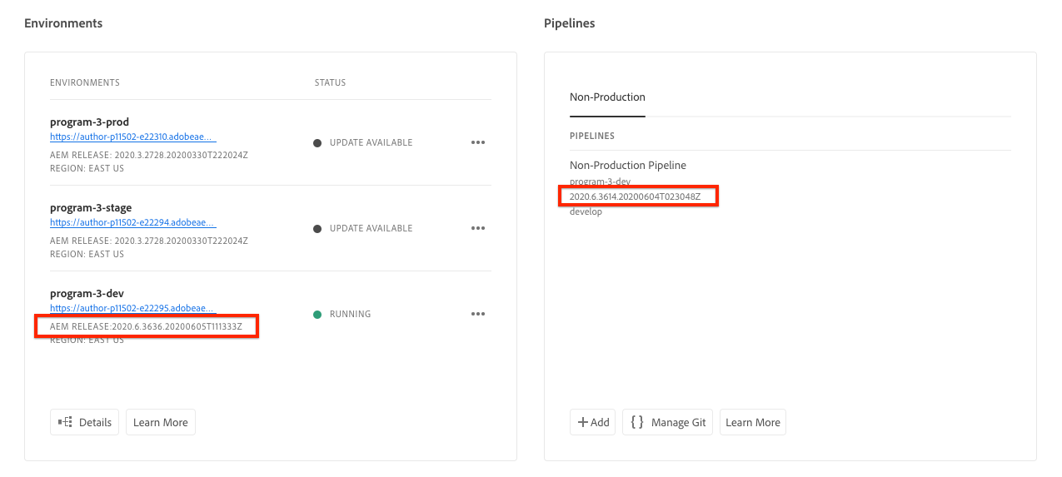Open more options for program-3-prod
Image resolution: width=1062 pixels, height=477 pixels.
tap(477, 142)
